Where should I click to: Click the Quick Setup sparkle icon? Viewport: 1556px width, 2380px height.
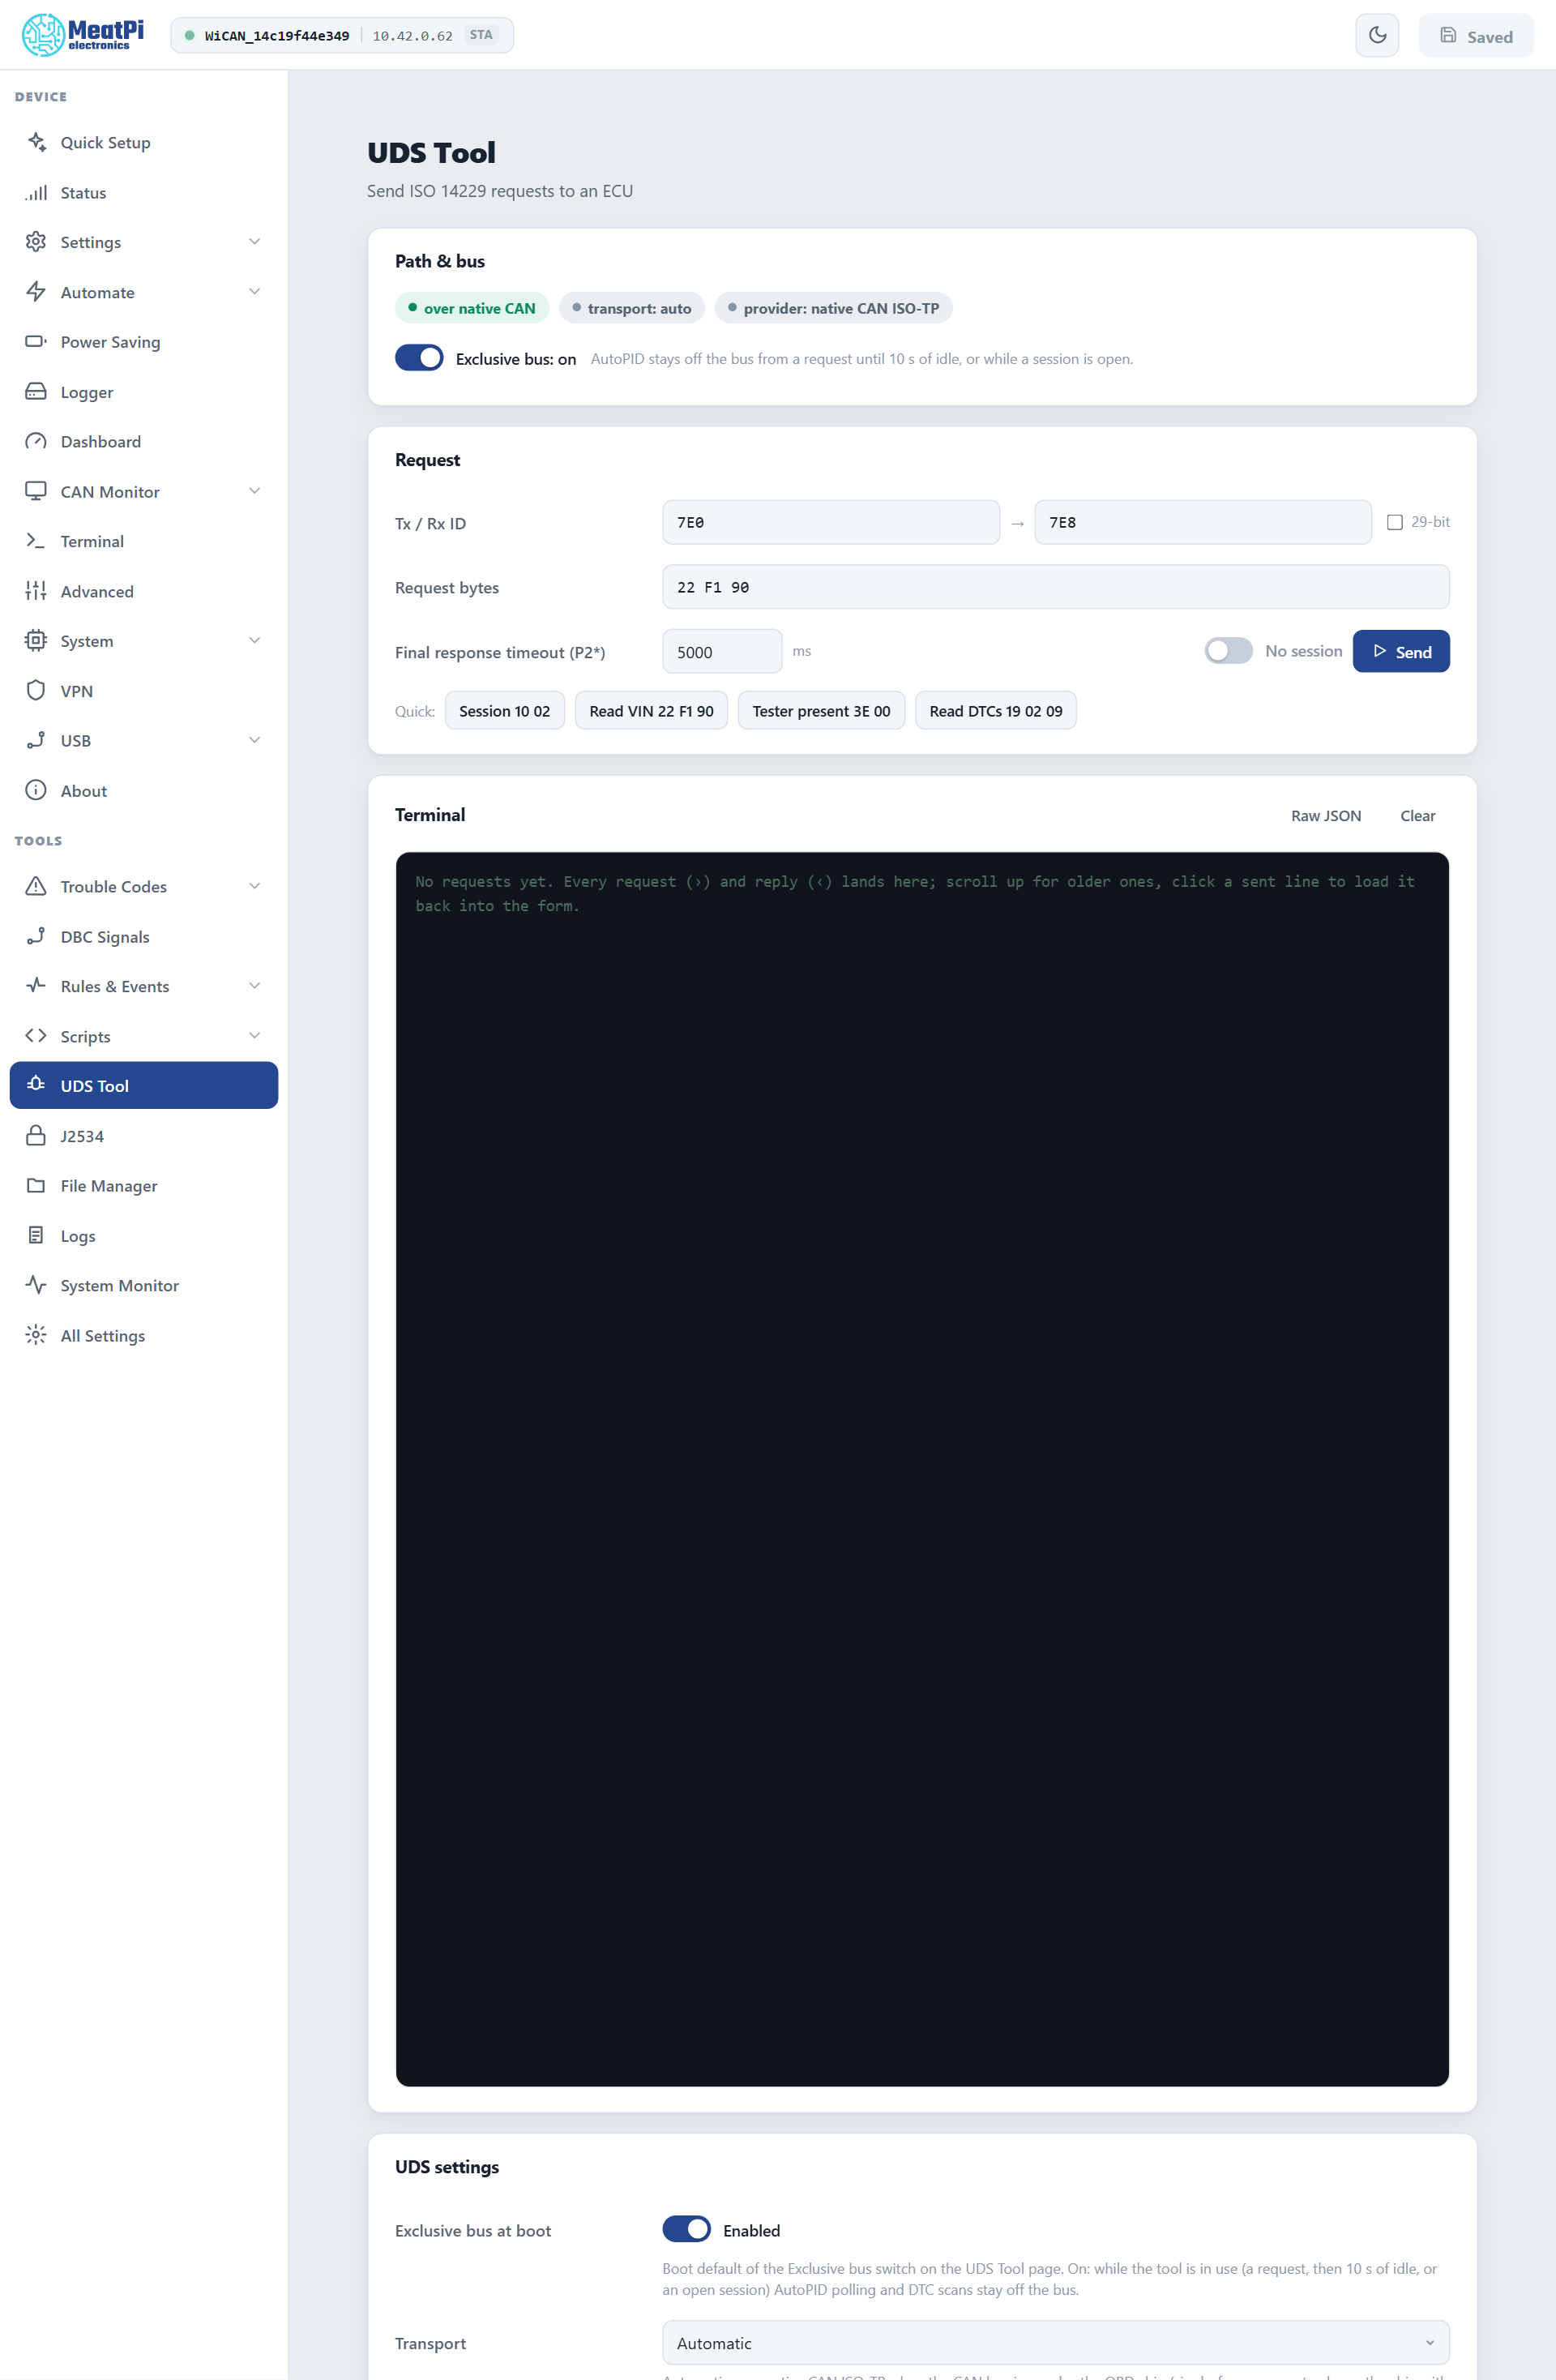pos(36,142)
